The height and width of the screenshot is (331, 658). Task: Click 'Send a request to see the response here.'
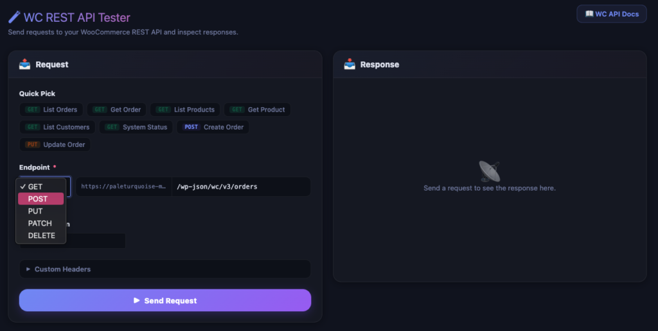click(x=489, y=188)
